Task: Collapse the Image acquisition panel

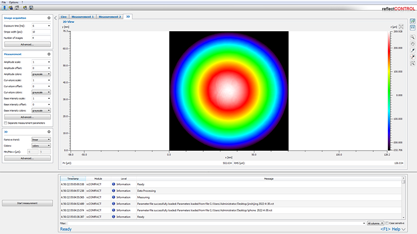Action: (48, 17)
